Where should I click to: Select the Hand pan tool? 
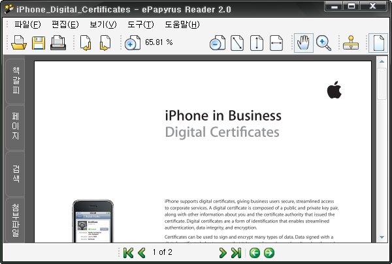point(304,43)
